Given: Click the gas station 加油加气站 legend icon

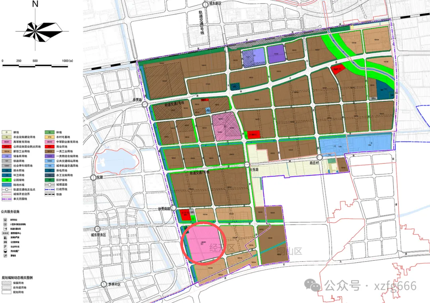Looking at the screenshot, I should pos(5,237).
